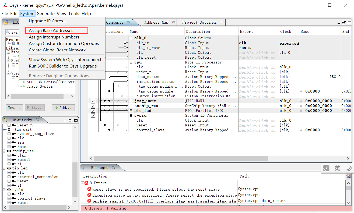Click error icon for onchip_ram.s1 overlap message

(89, 201)
